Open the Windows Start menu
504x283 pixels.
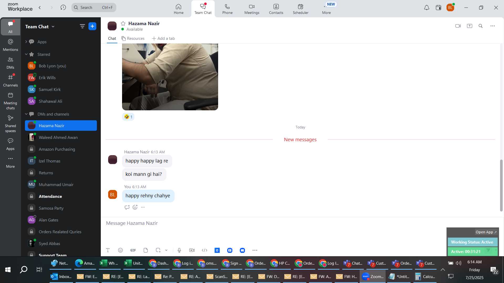8,269
